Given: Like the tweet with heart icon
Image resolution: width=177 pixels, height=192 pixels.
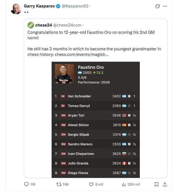Looking at the screenshot, I should click(x=91, y=184).
